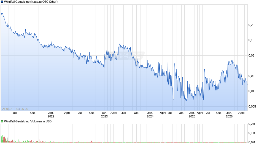Viewport: 259px width, 145px height.
Task: Click the price axis label '0,02'
Action: tap(251, 76)
